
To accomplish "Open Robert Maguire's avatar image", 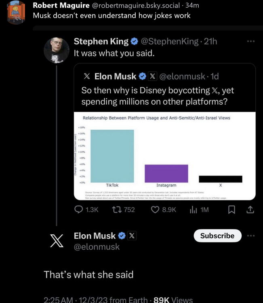I will coord(16,12).
